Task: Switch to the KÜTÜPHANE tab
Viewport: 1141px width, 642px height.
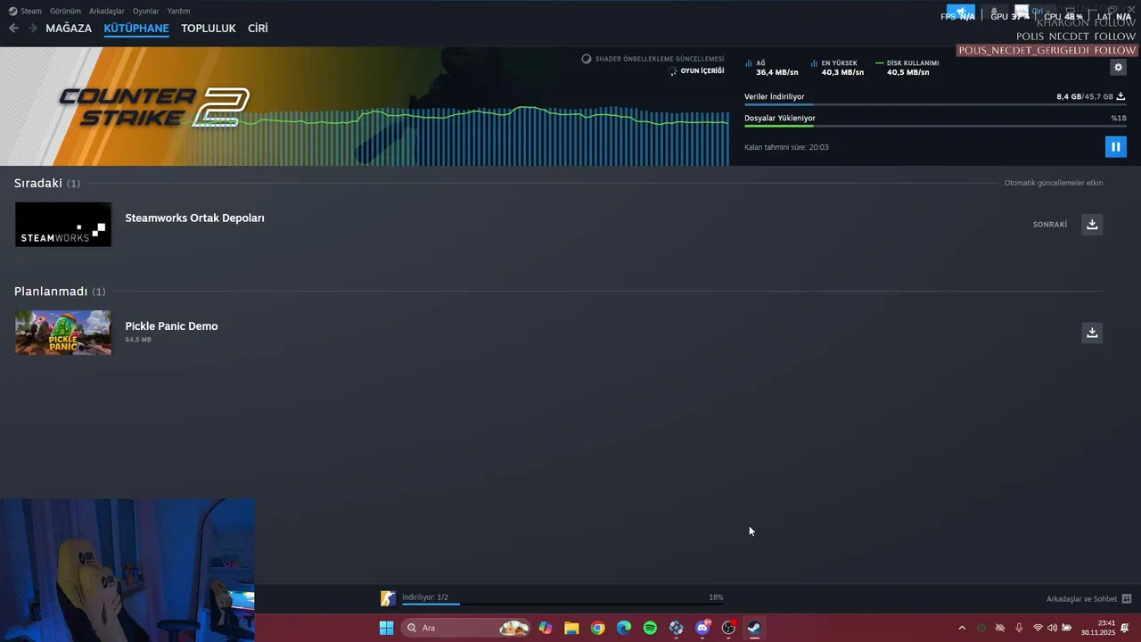Action: (136, 29)
